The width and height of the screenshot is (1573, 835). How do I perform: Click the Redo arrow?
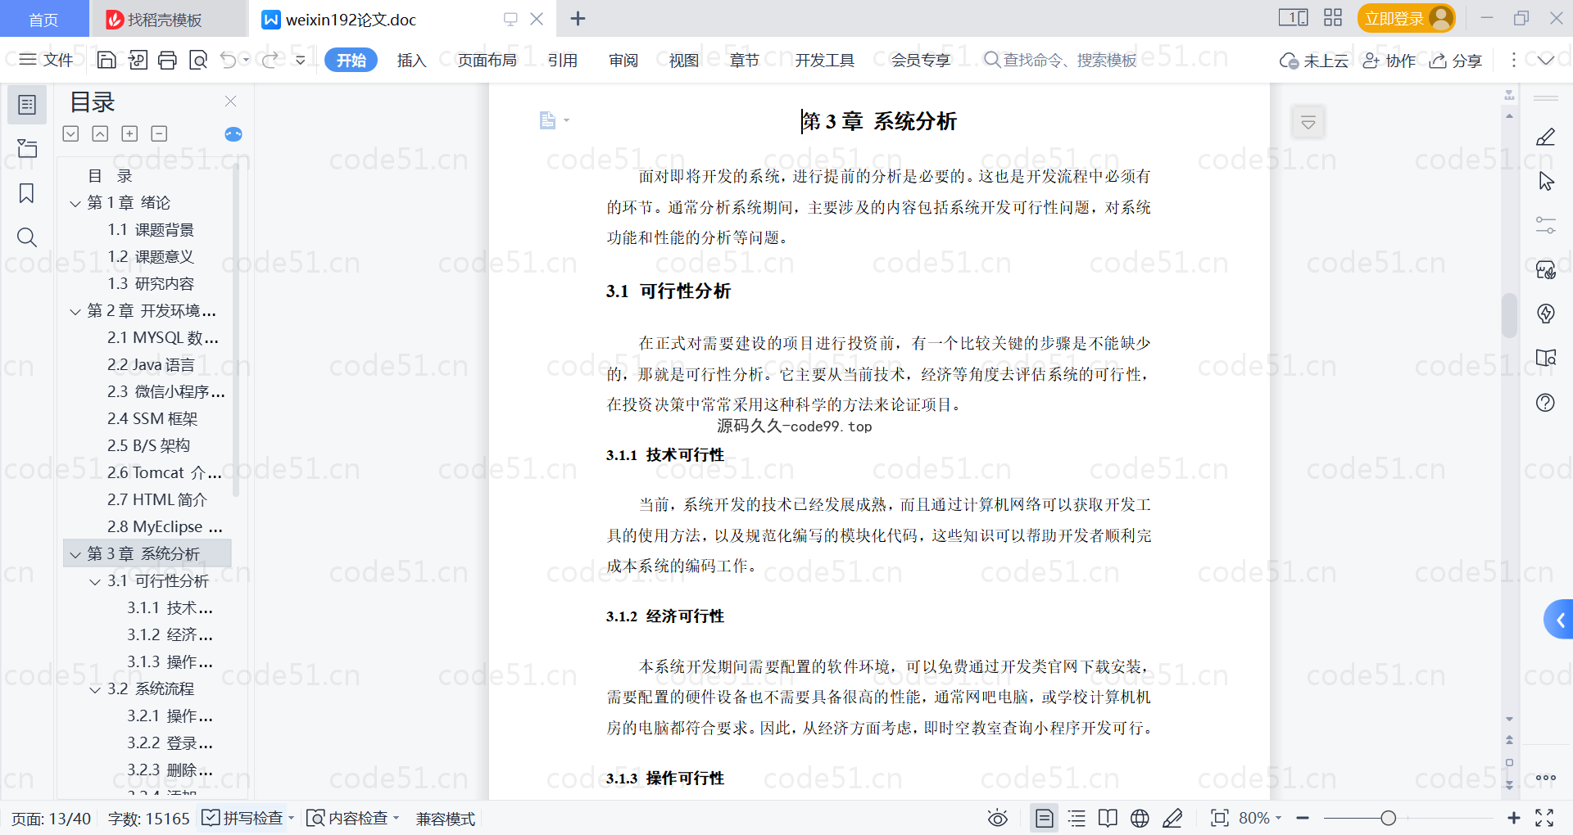[270, 60]
